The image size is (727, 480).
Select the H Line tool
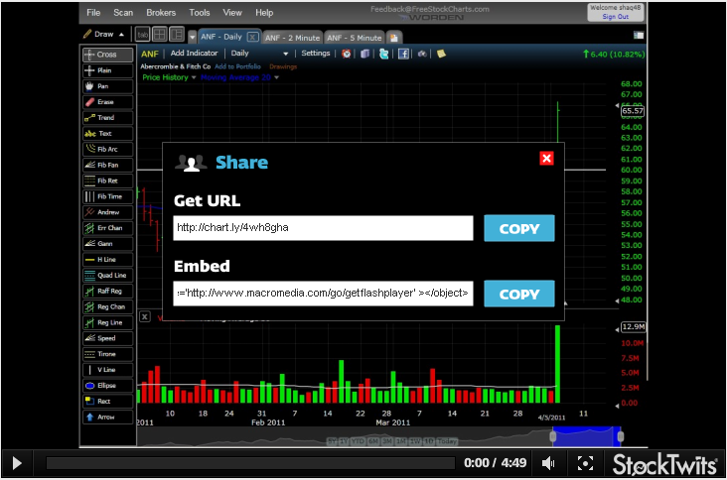[108, 259]
